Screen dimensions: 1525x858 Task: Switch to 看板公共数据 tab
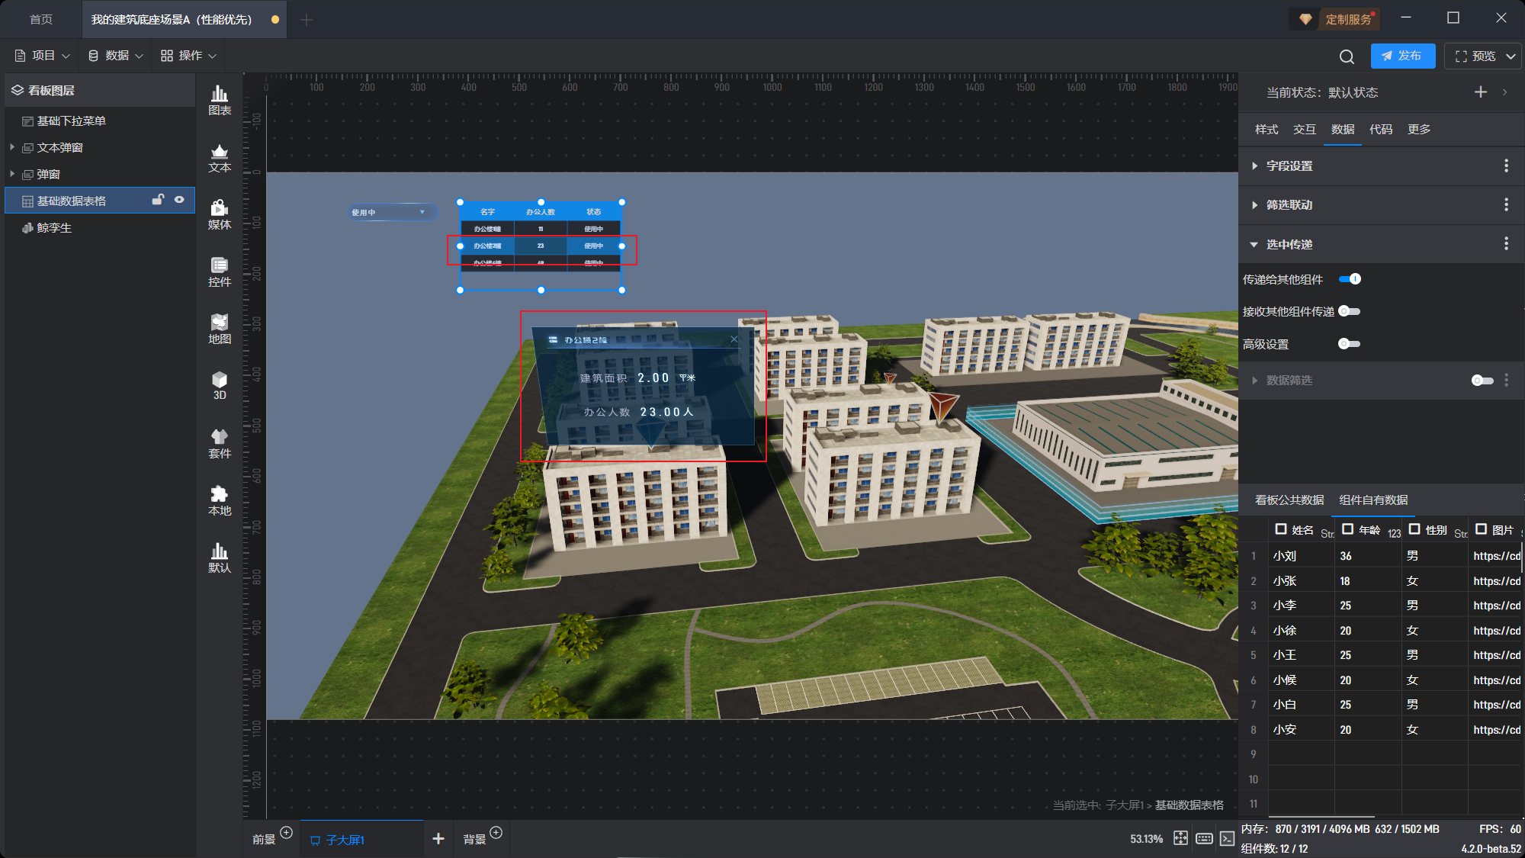(1289, 500)
